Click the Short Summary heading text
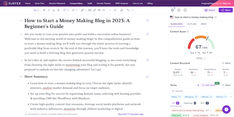Viewport: 234px width, 117px height. click(36, 77)
